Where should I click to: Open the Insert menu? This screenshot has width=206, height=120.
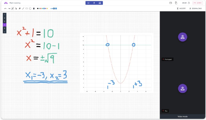coord(181,8)
